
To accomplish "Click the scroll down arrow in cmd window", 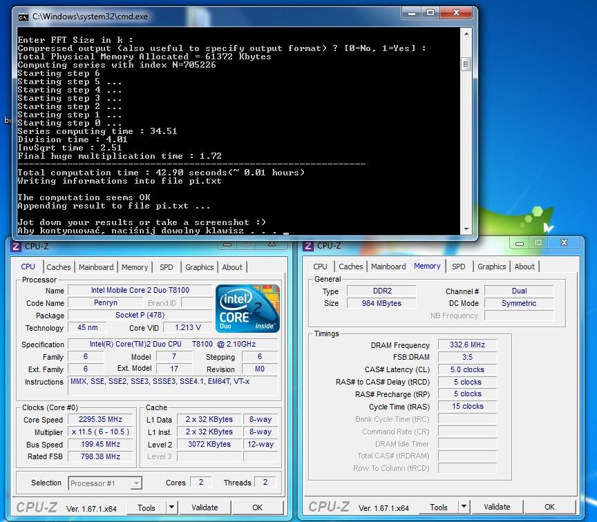I will pyautogui.click(x=466, y=229).
